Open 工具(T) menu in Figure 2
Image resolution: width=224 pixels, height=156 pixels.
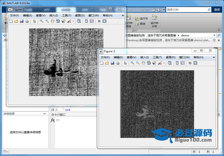click(x=157, y=57)
